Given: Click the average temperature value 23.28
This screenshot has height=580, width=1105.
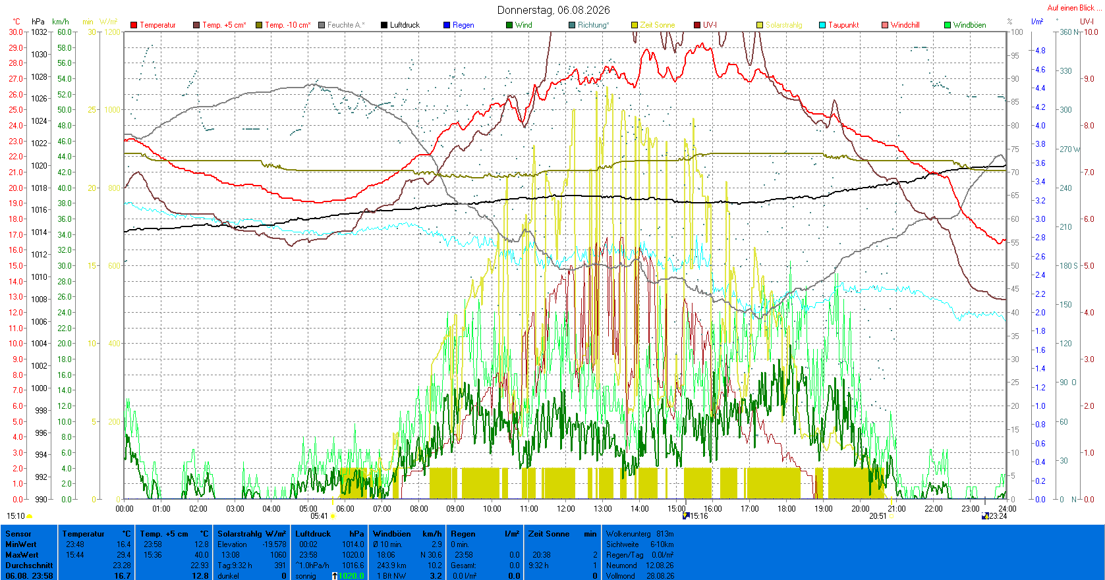Looking at the screenshot, I should click(122, 566).
